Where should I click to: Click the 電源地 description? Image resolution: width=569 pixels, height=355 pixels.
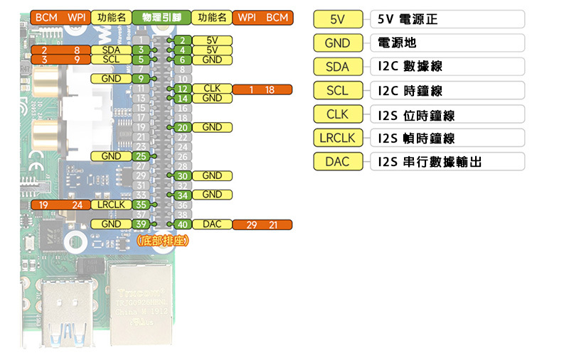pyautogui.click(x=447, y=43)
